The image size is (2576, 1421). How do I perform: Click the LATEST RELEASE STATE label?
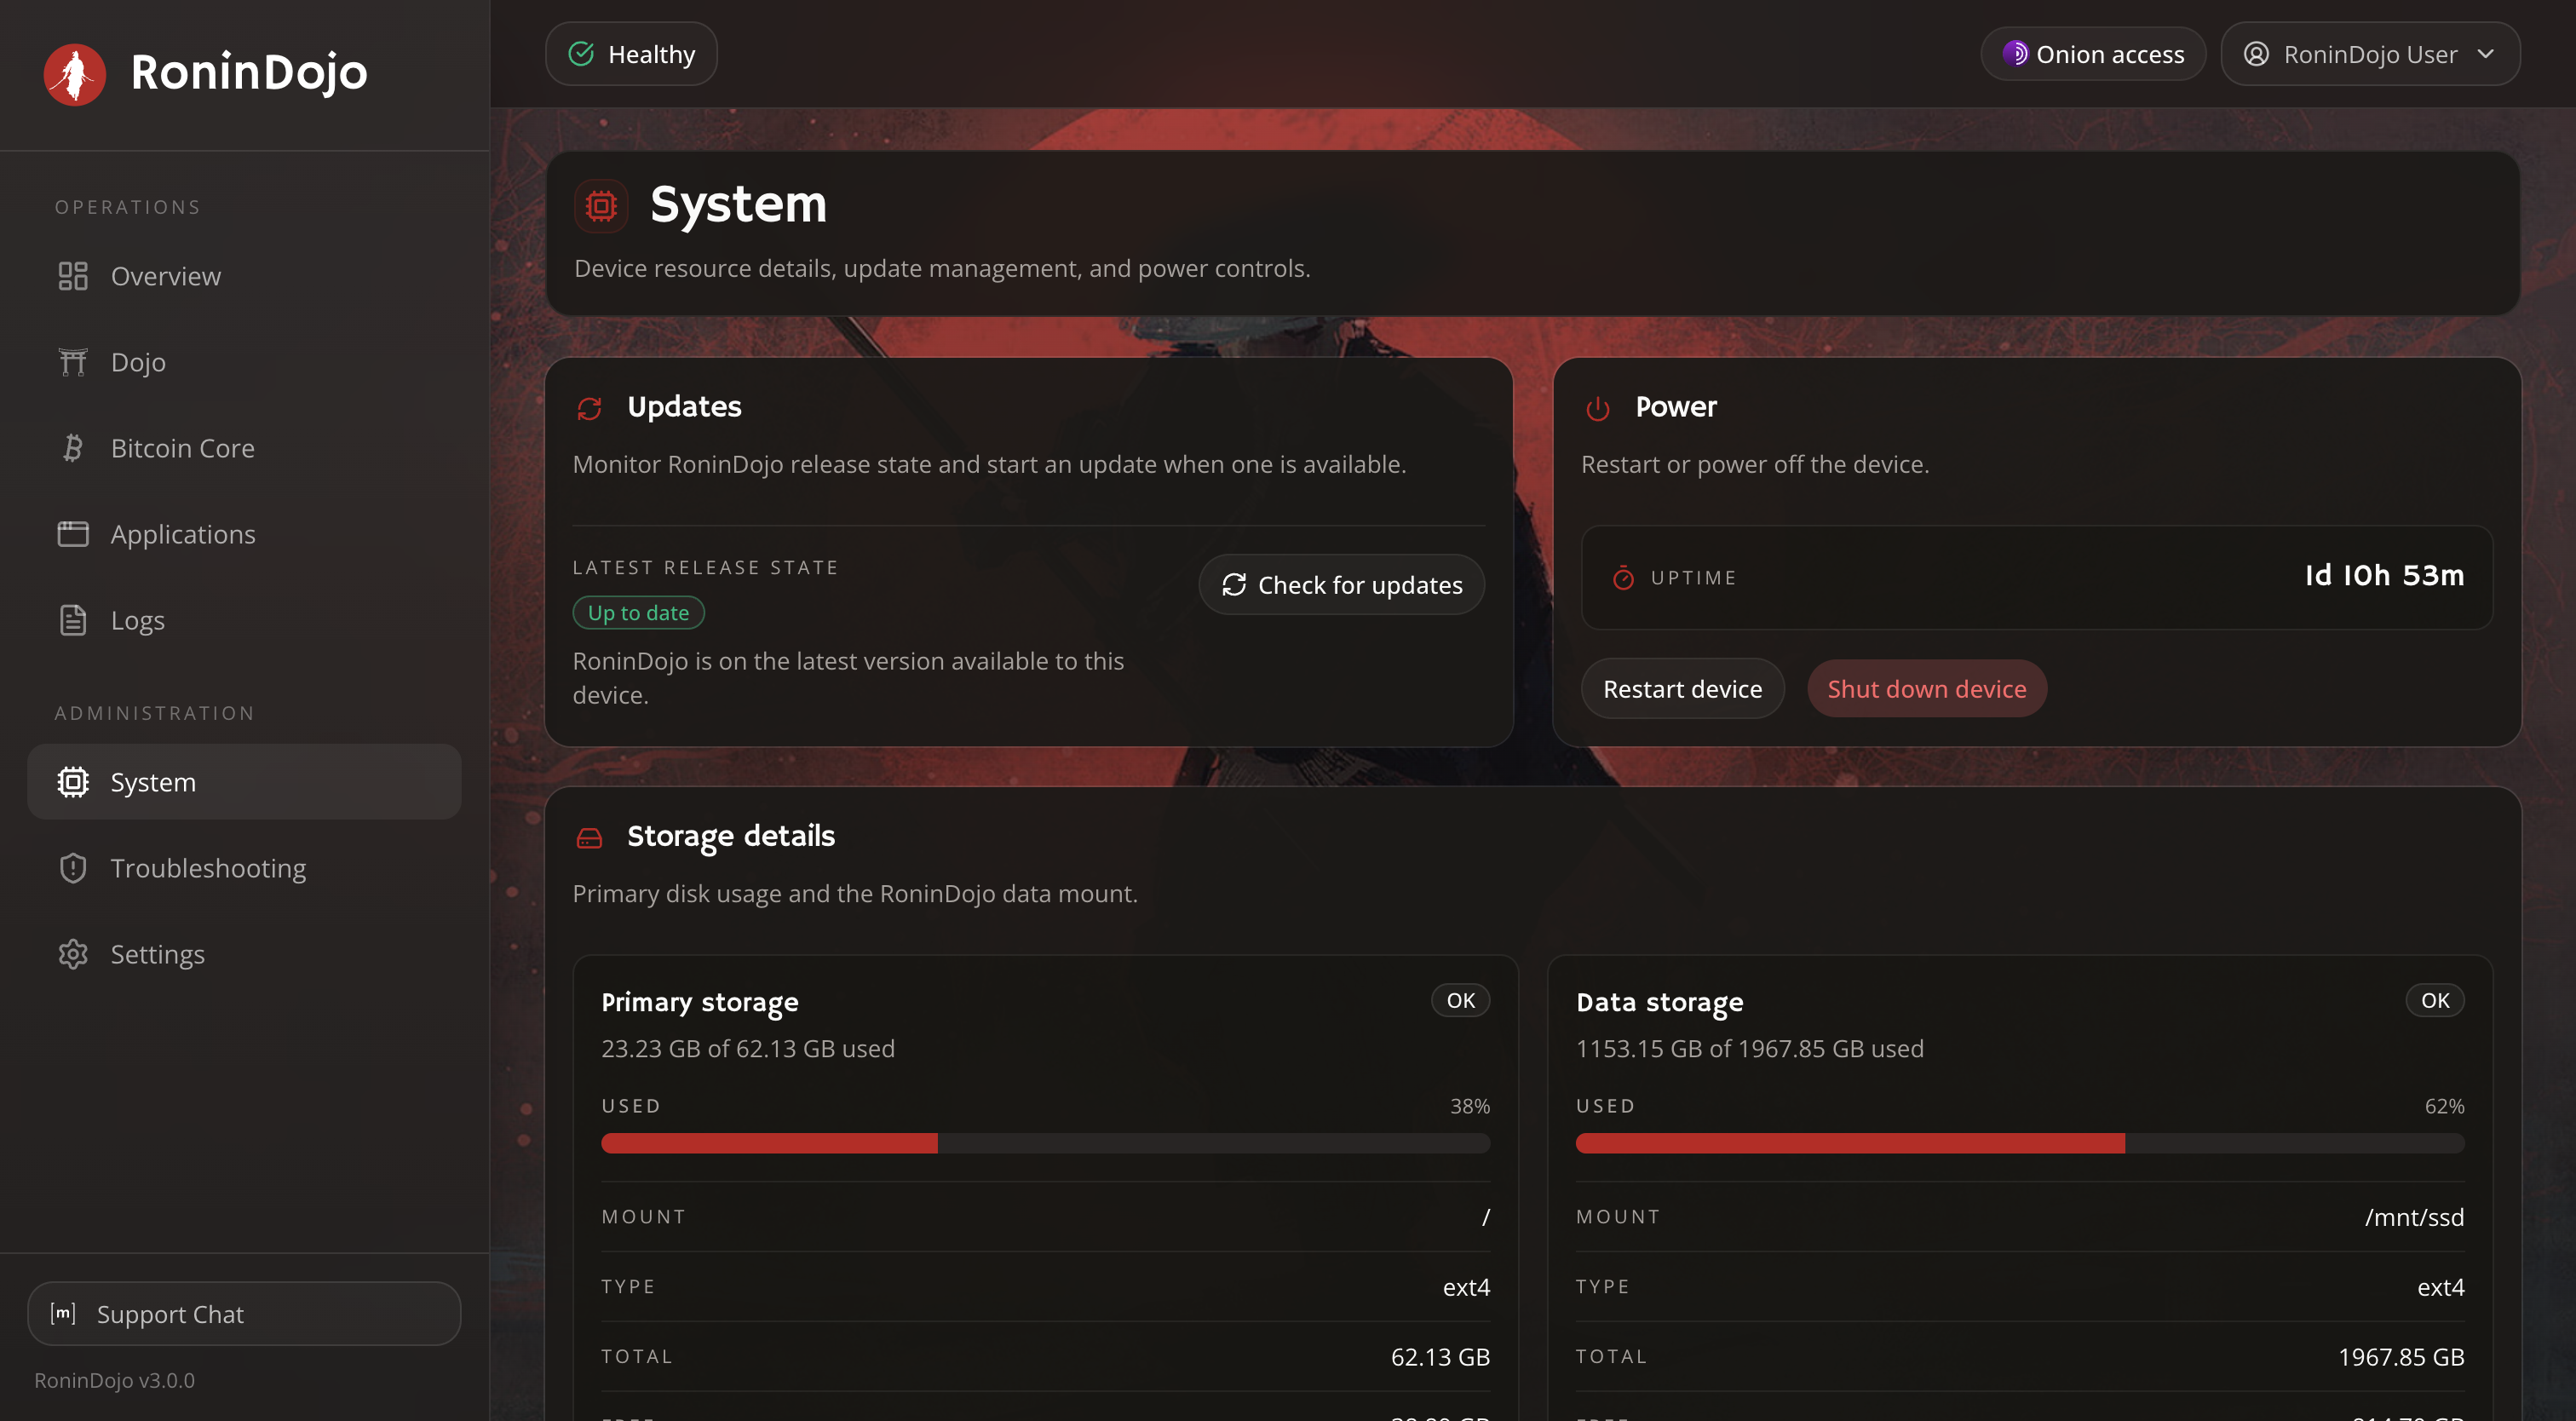point(705,568)
